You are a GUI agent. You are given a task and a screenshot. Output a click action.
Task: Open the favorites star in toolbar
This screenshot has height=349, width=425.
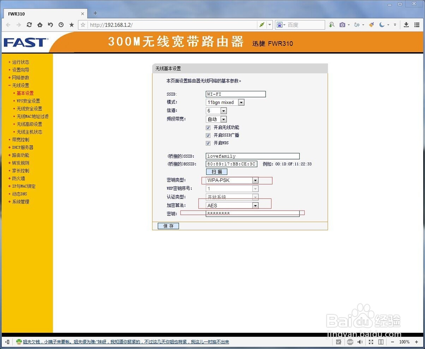tap(71, 25)
